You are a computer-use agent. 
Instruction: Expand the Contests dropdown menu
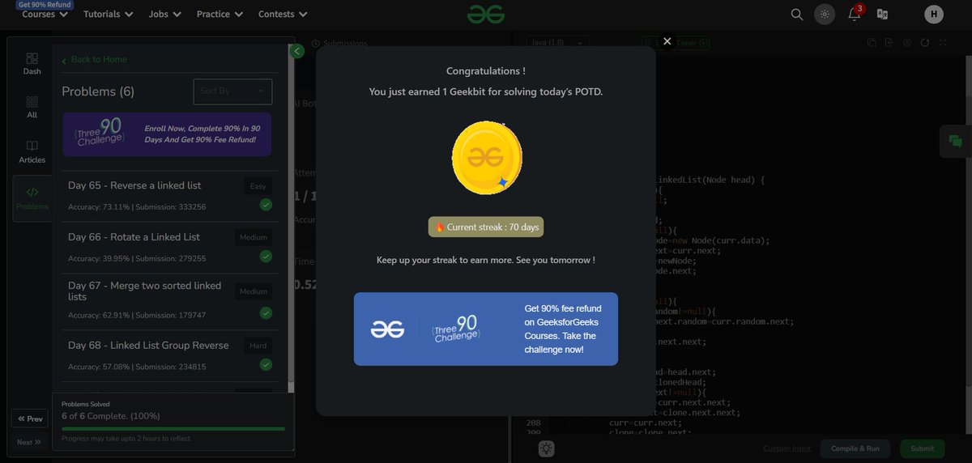pyautogui.click(x=283, y=14)
